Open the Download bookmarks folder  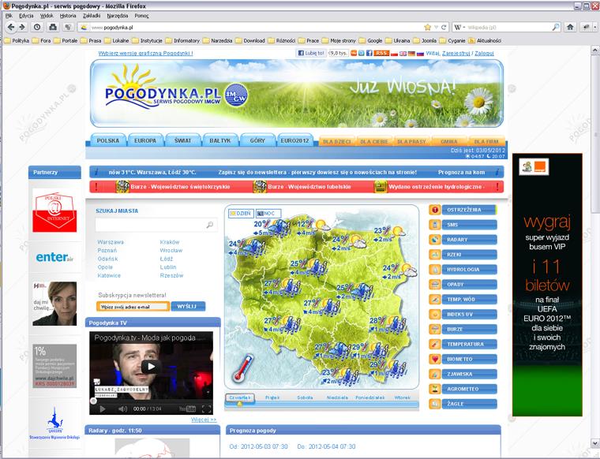click(250, 40)
